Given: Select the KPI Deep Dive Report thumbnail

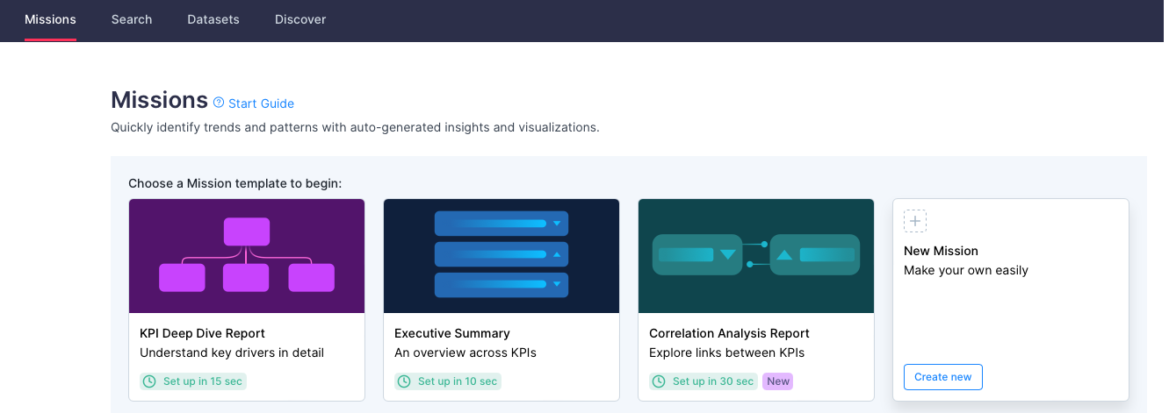Looking at the screenshot, I should pyautogui.click(x=247, y=256).
